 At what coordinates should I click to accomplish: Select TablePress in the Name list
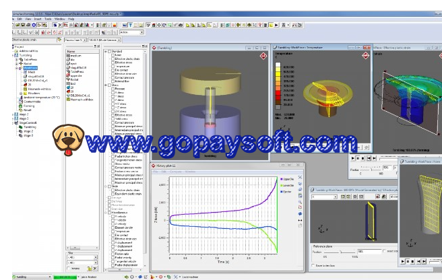[x=77, y=71]
